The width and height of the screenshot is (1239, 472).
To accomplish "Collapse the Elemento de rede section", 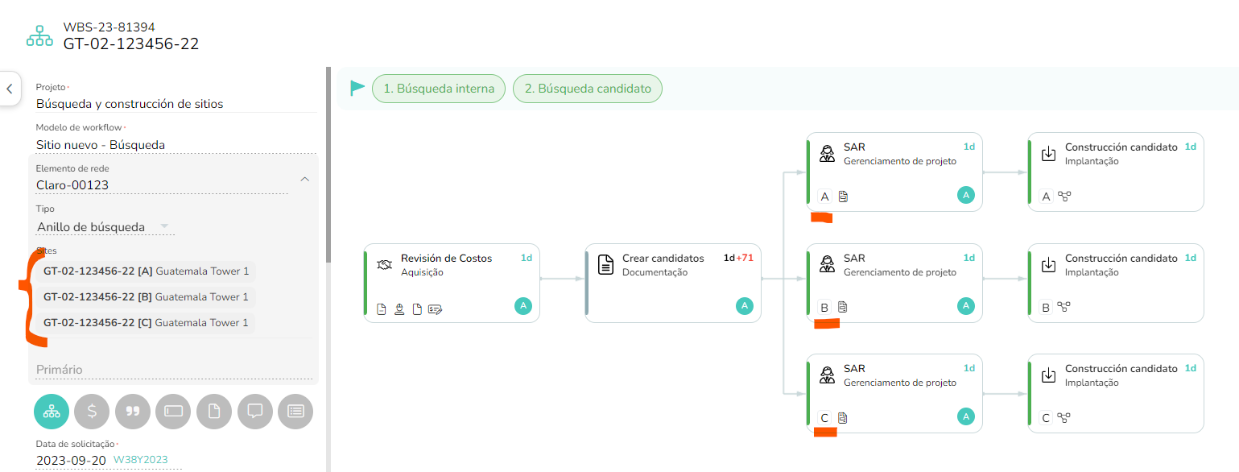I will point(304,180).
